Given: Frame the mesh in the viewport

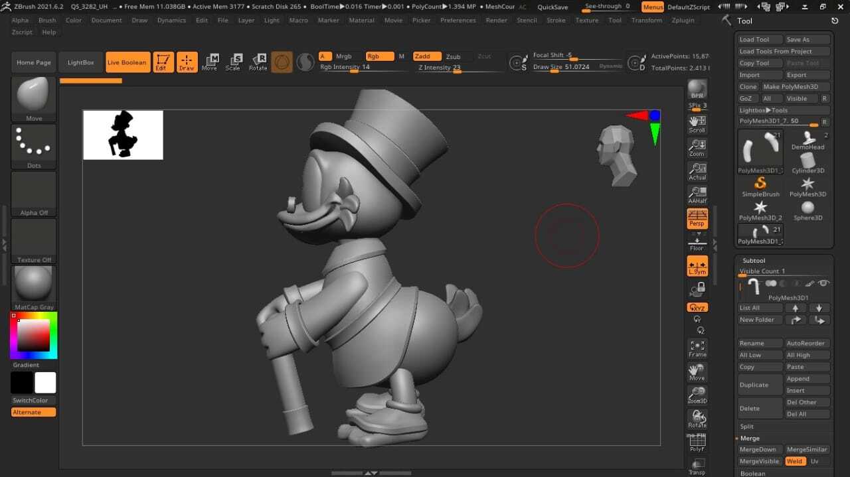Looking at the screenshot, I should (697, 348).
